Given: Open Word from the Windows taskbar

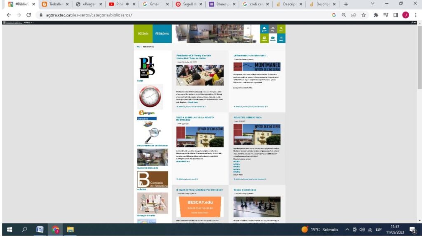Looking at the screenshot, I should tap(40, 229).
